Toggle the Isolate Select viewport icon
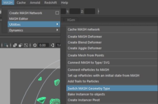 click(x=6, y=45)
